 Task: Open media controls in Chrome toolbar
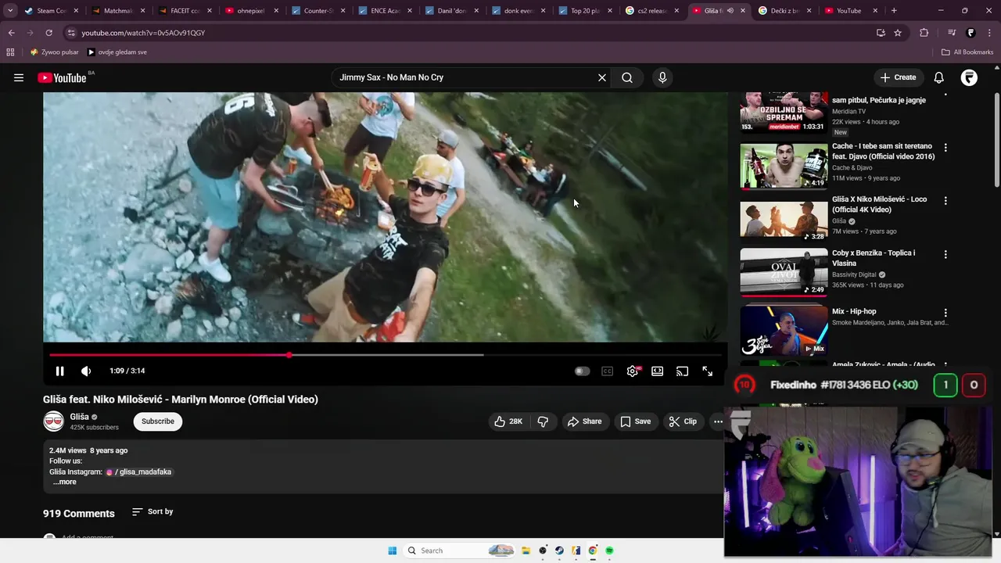pyautogui.click(x=952, y=33)
